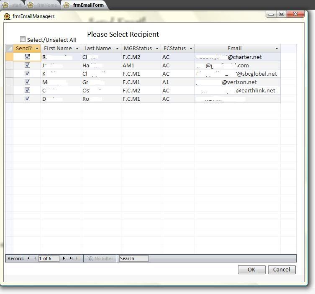Viewport: 315px width, 294px height.
Task: Go to the next record arrow
Action: click(64, 258)
